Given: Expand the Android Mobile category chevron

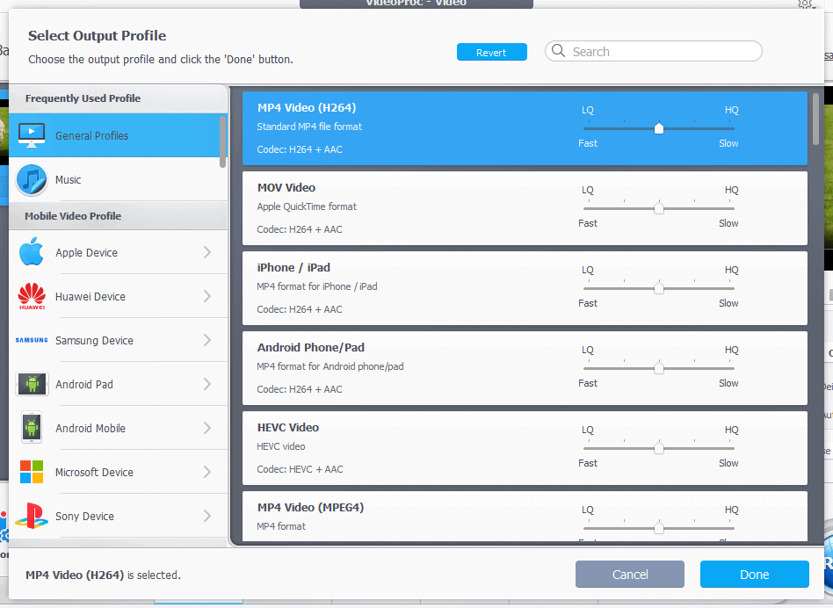Looking at the screenshot, I should pos(207,428).
